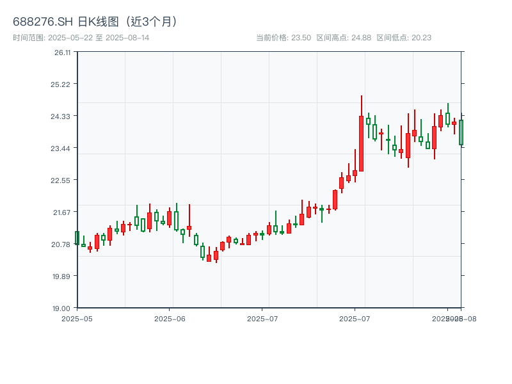Click the y-axis label 25.22
This screenshot has height=384, width=512.
click(60, 84)
